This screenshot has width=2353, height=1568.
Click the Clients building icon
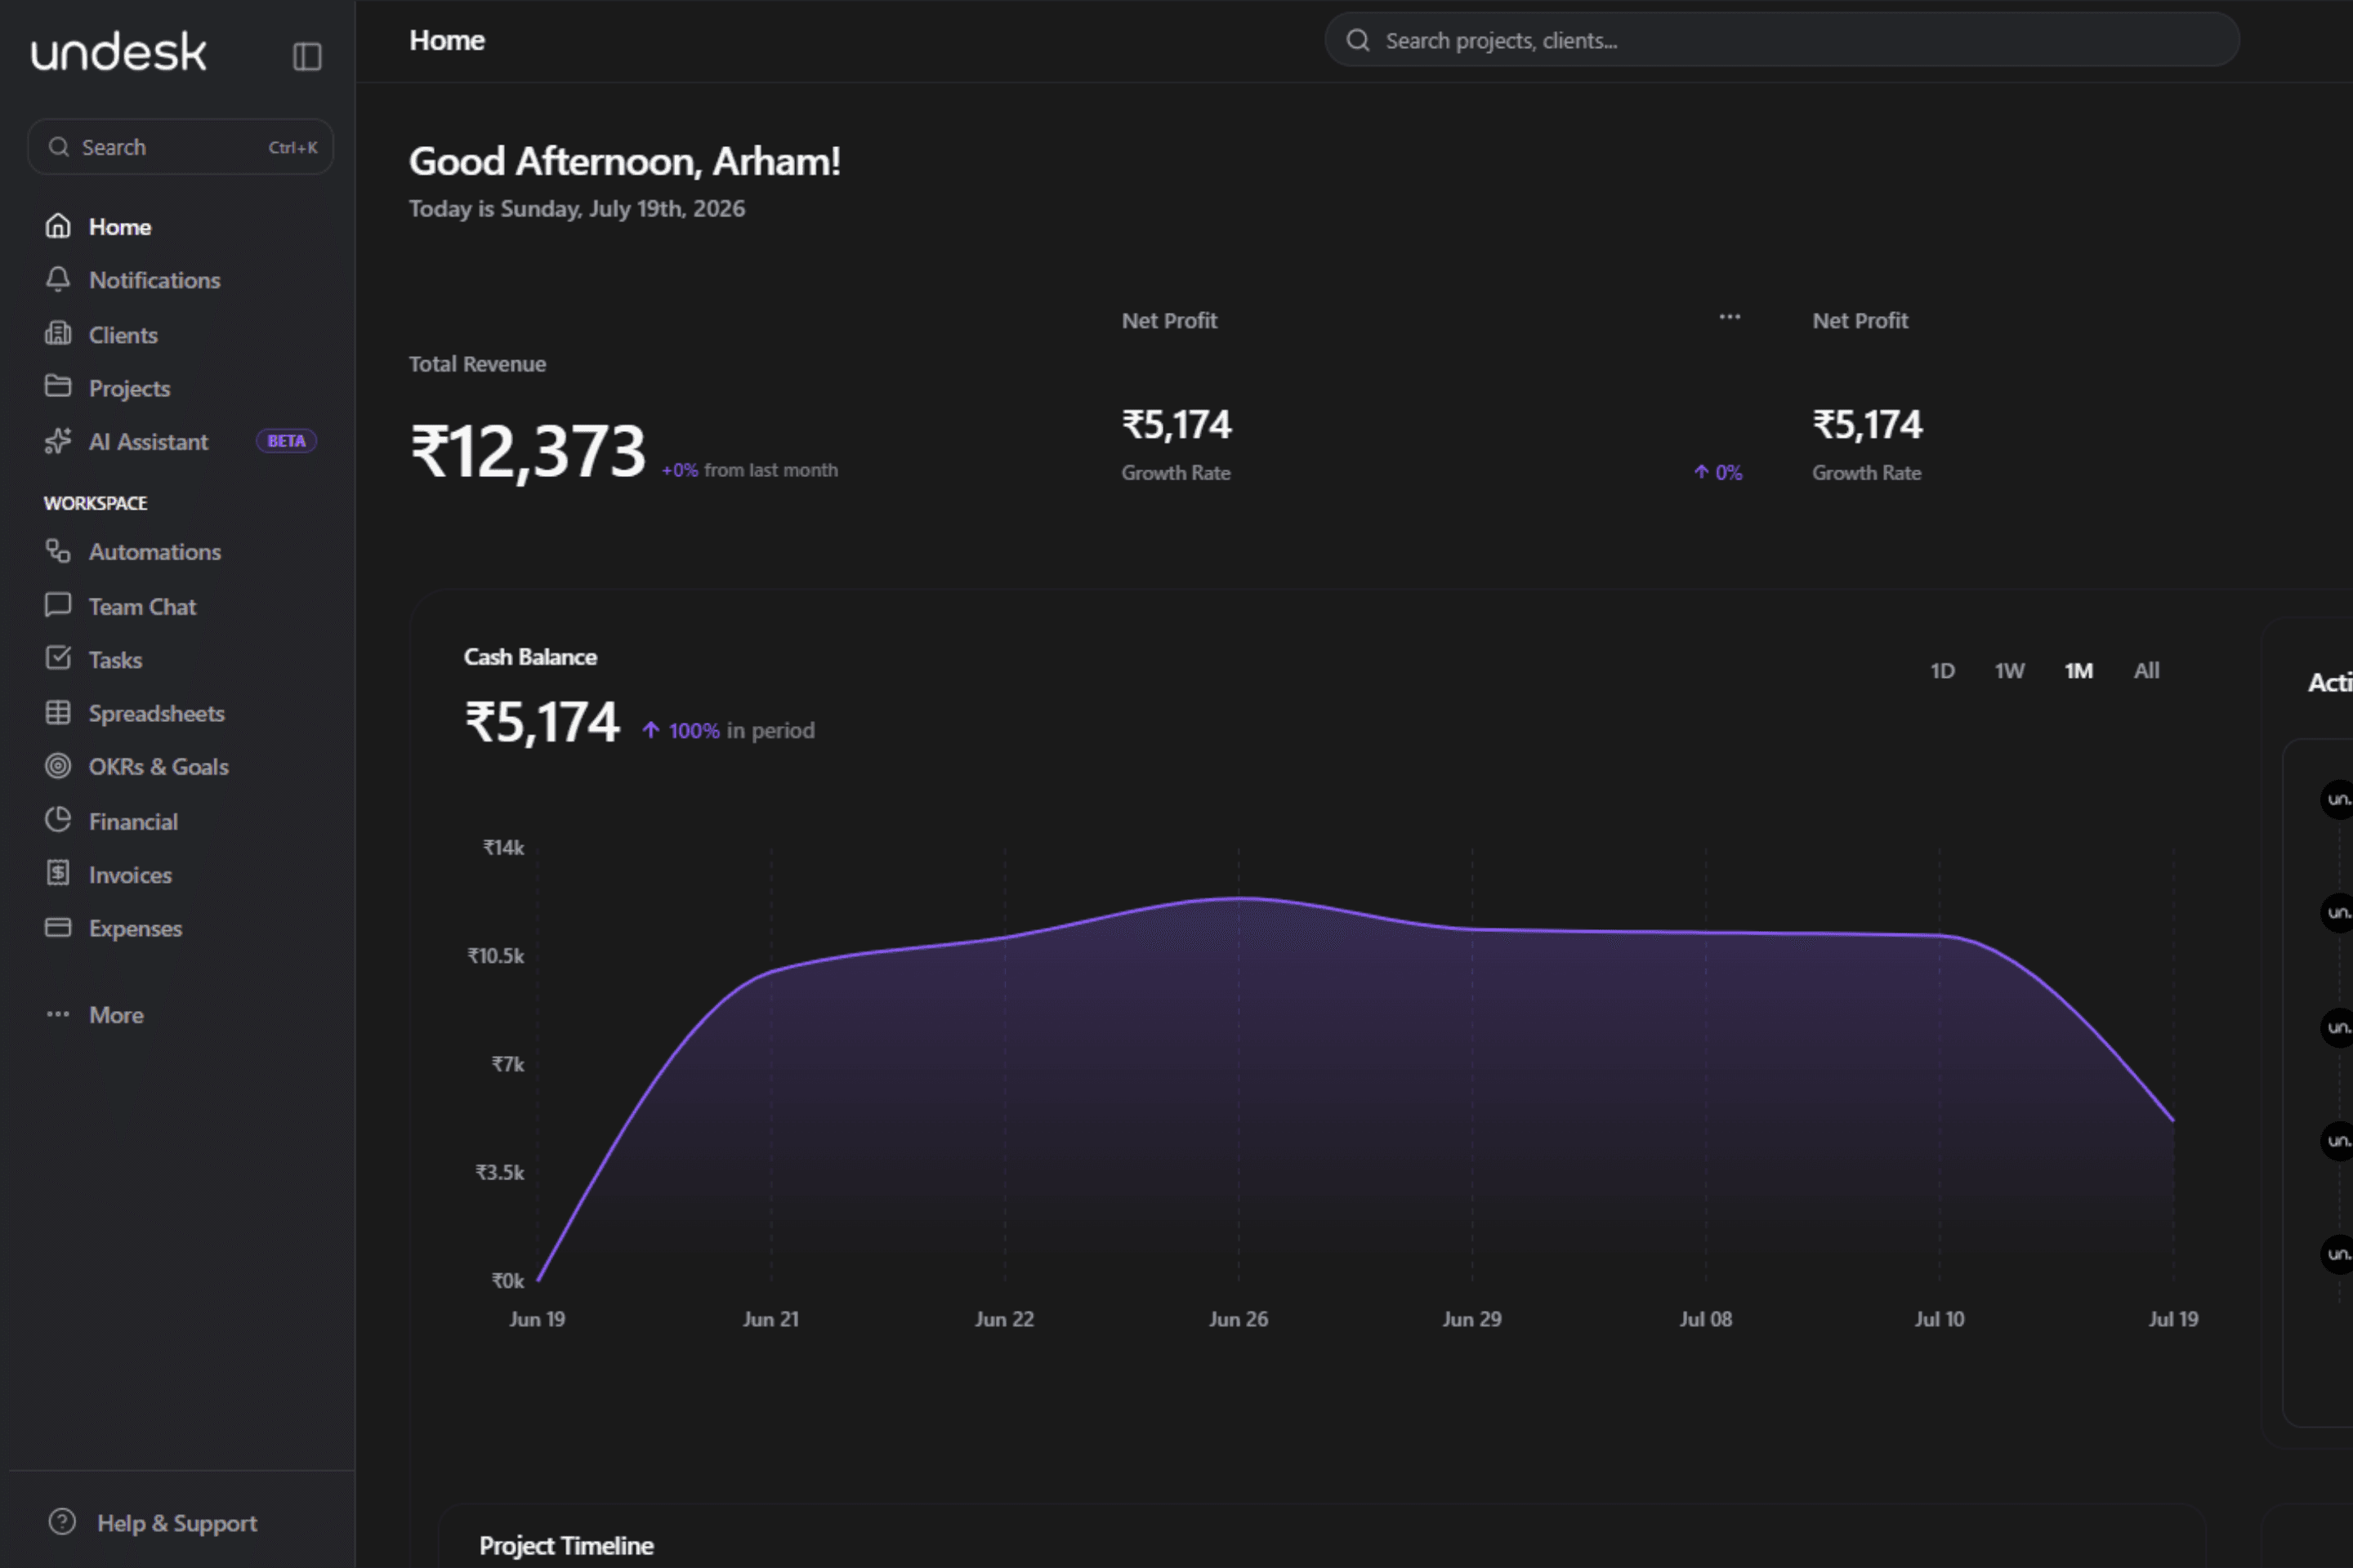point(58,333)
